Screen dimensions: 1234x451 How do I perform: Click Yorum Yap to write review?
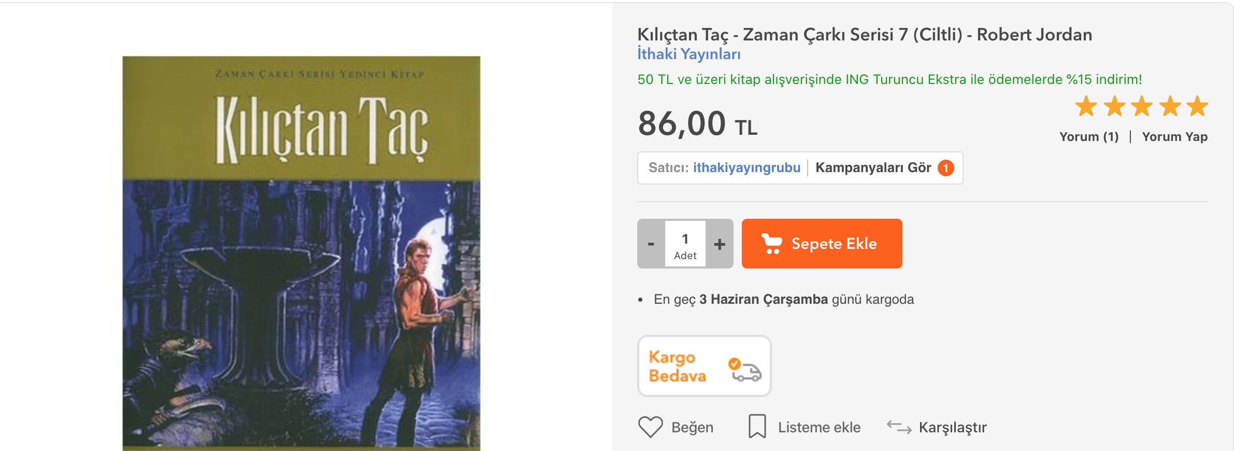click(1174, 137)
